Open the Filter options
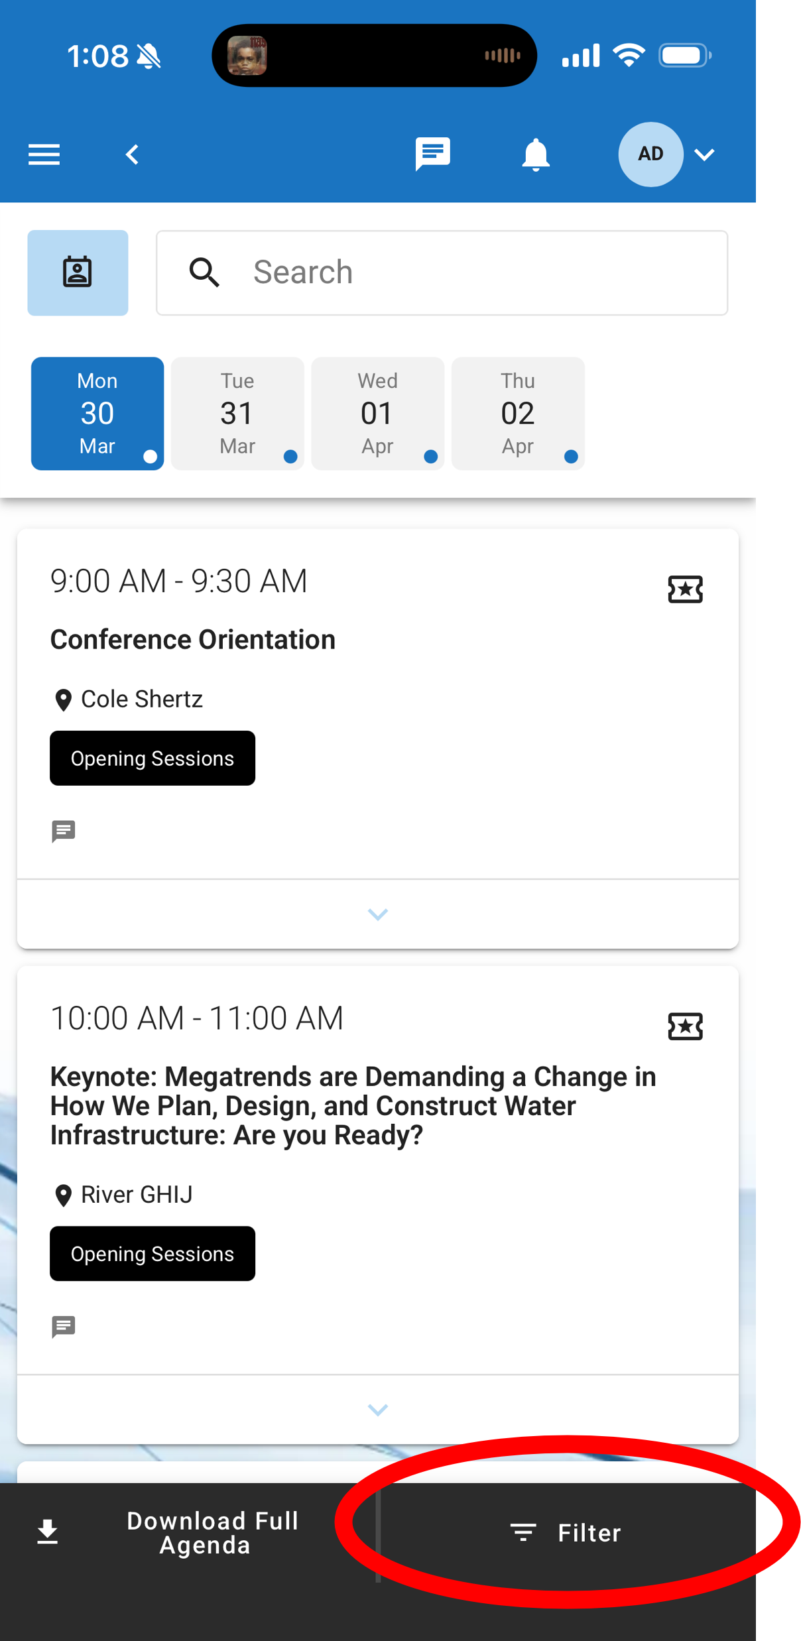801x1641 pixels. (566, 1532)
